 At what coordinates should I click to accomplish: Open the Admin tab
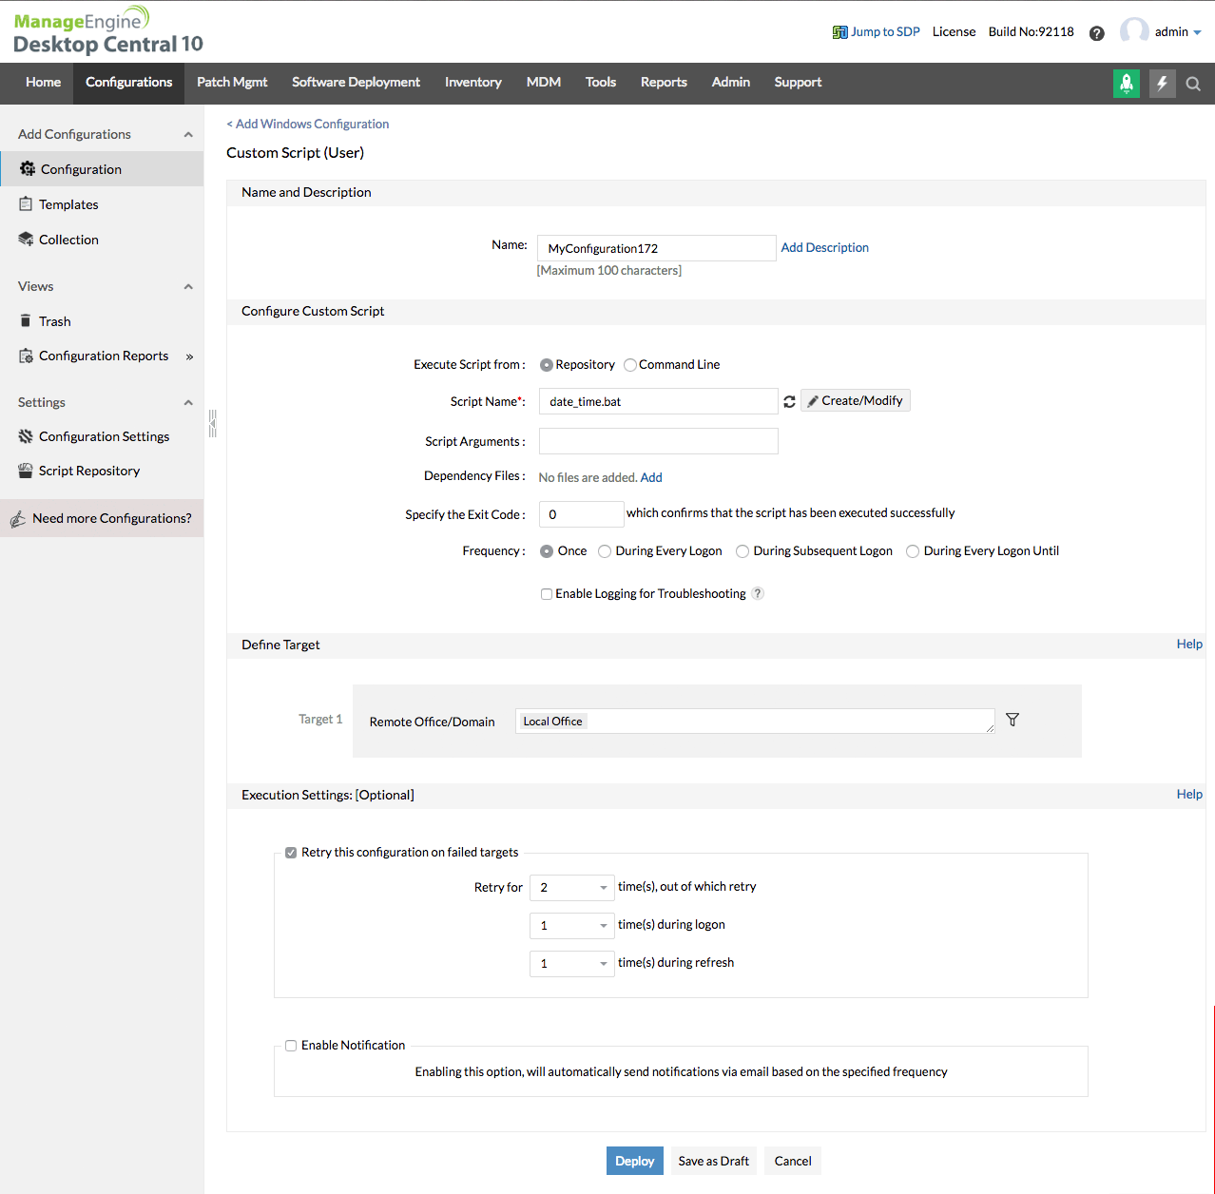731,83
